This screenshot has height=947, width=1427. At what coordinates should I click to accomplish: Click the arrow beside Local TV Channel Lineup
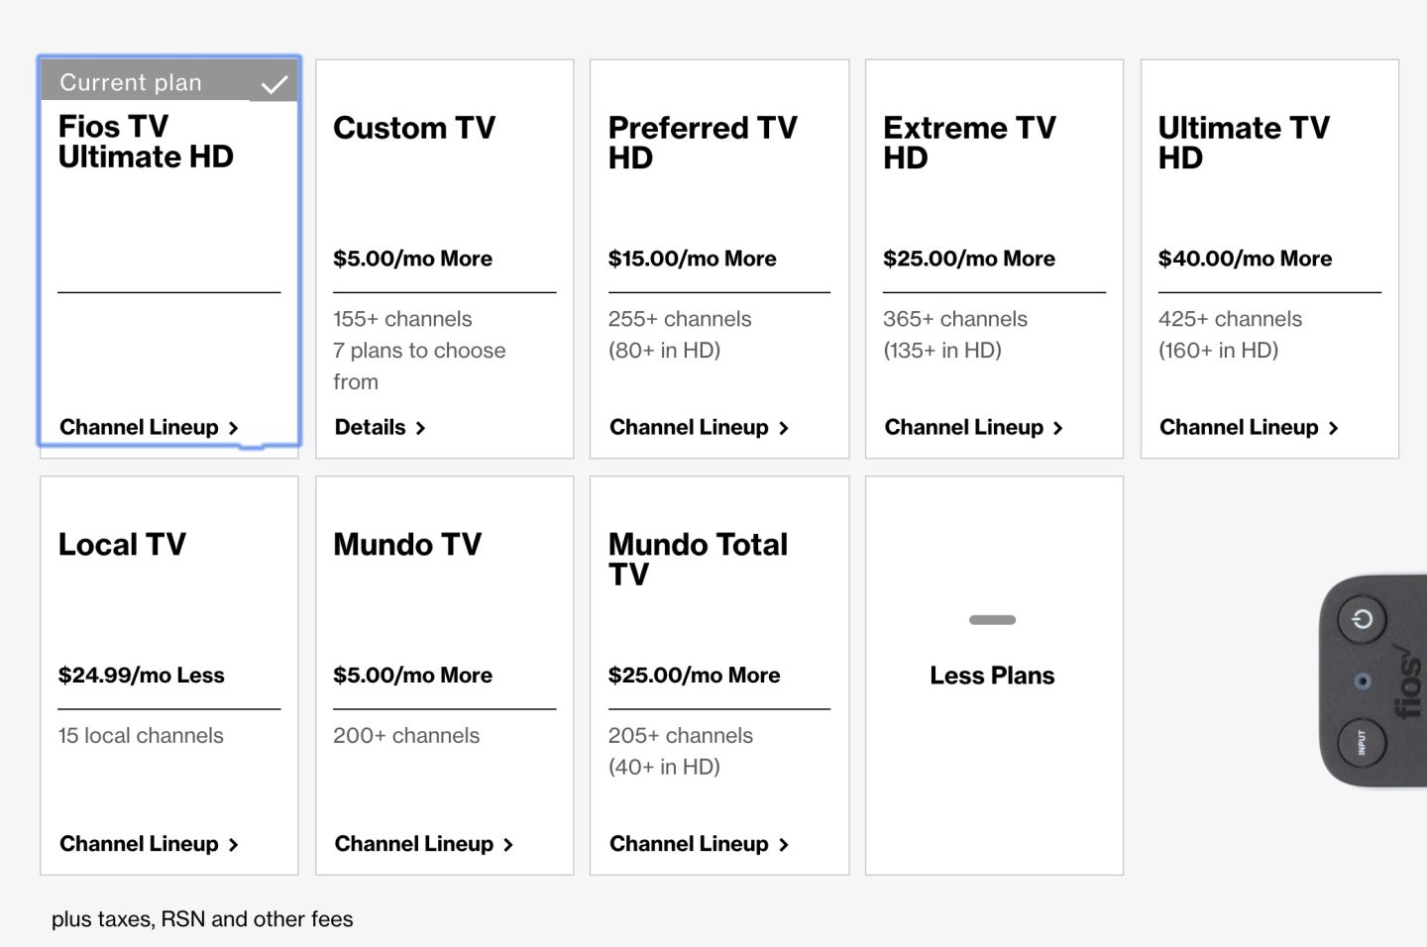(234, 844)
